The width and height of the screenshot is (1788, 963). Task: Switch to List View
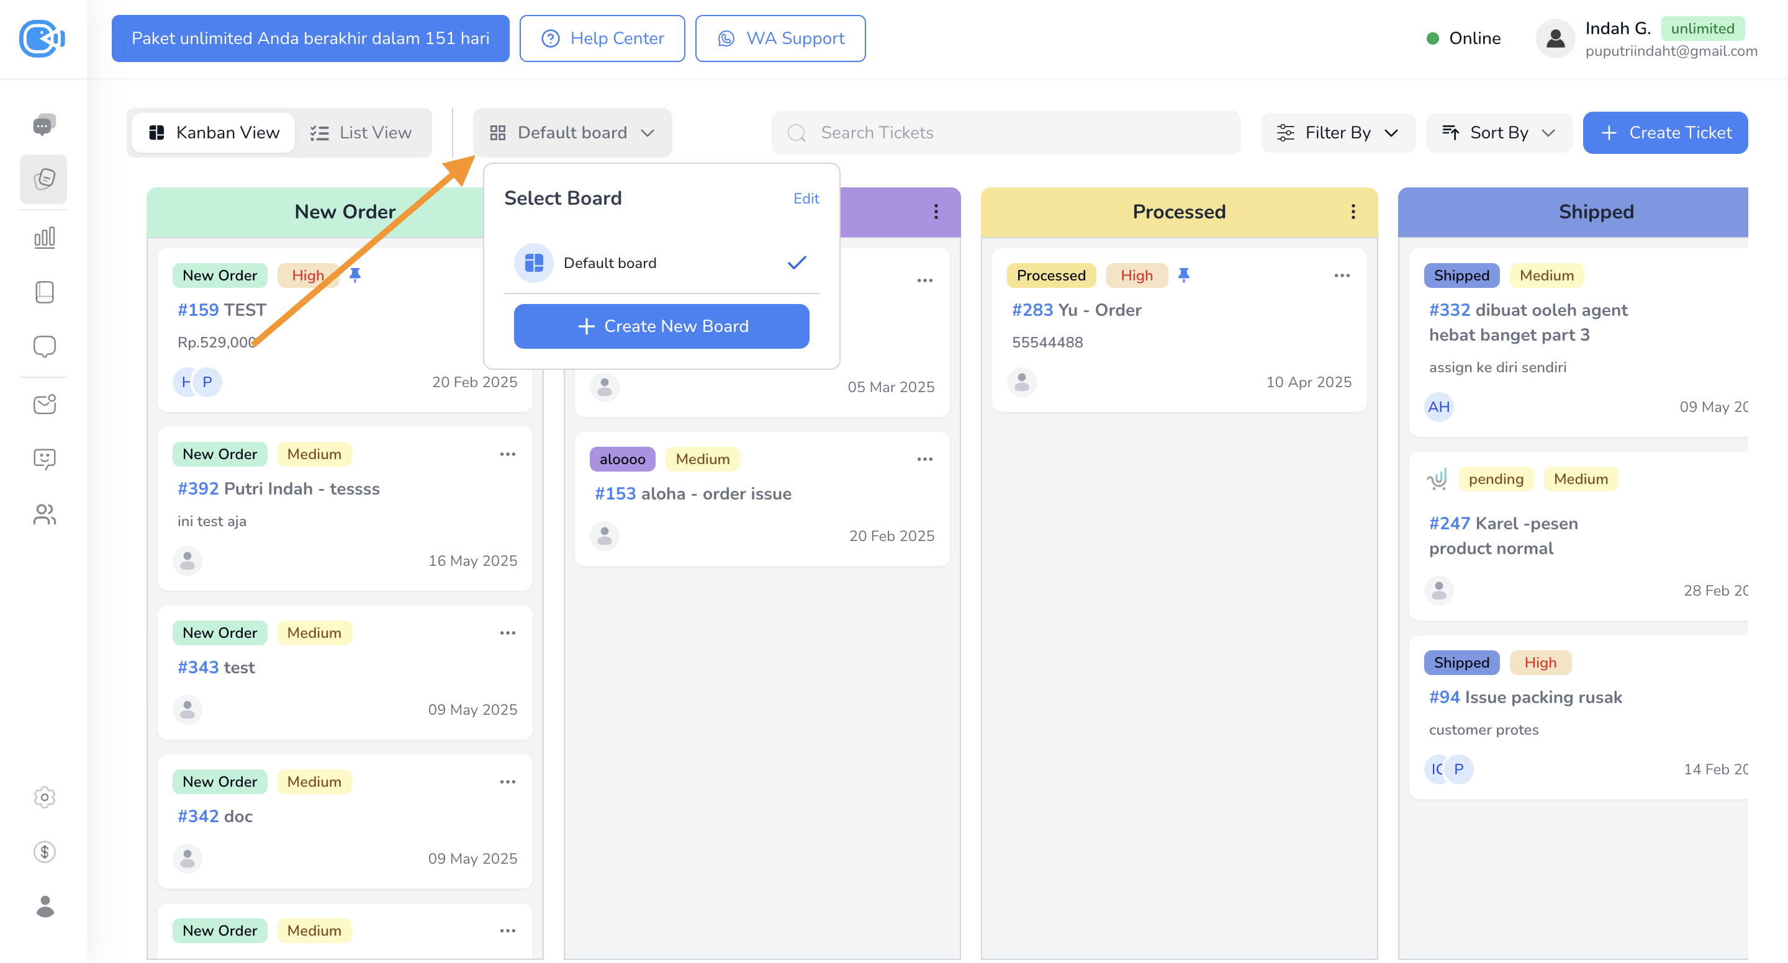(x=360, y=133)
